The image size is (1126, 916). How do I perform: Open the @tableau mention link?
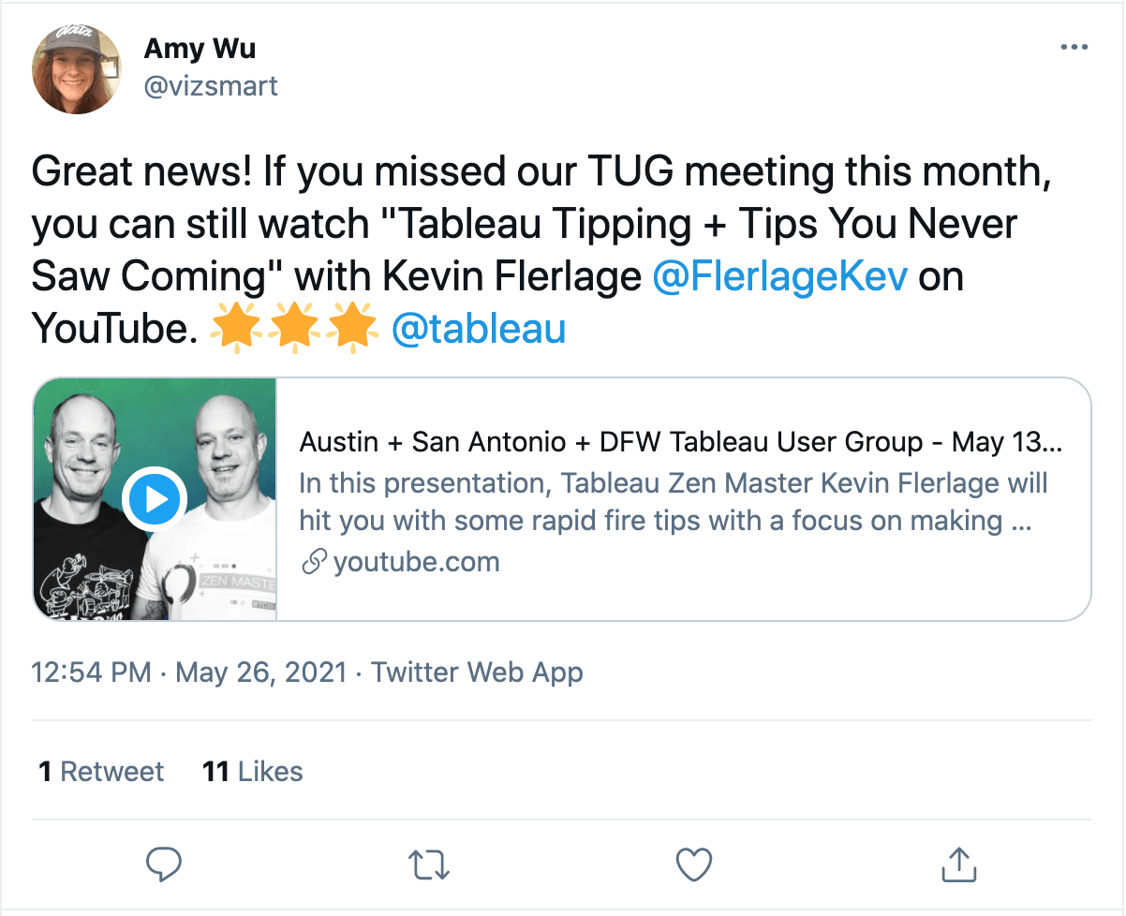click(x=478, y=329)
